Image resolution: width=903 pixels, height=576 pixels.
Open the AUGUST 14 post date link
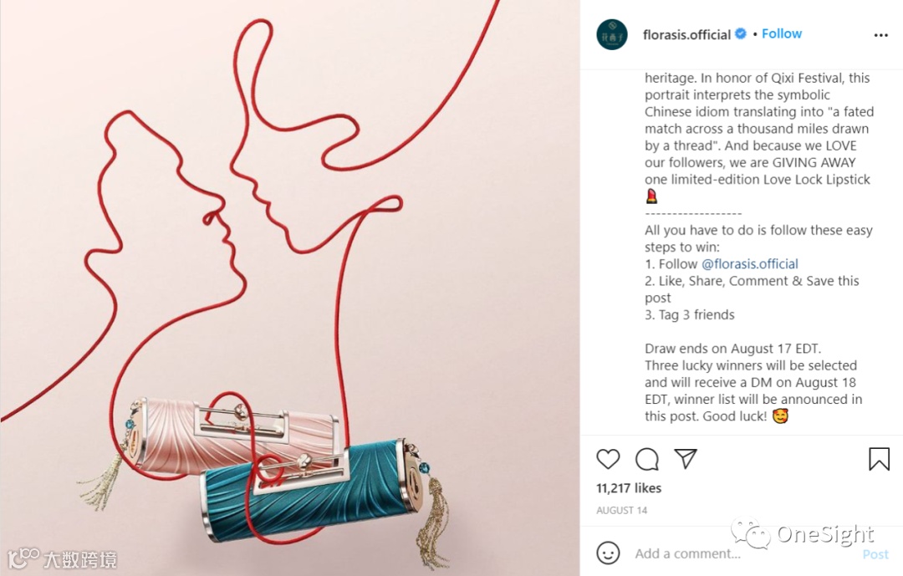621,510
